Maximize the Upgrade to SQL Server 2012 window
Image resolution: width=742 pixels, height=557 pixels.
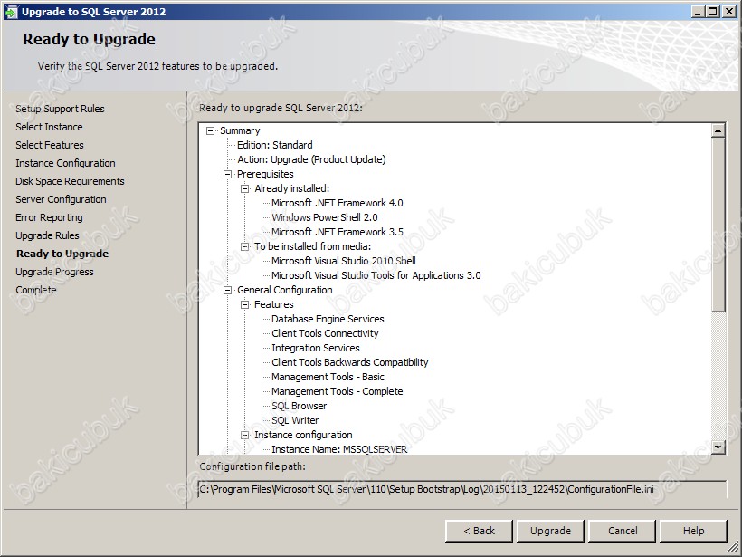pyautogui.click(x=713, y=12)
